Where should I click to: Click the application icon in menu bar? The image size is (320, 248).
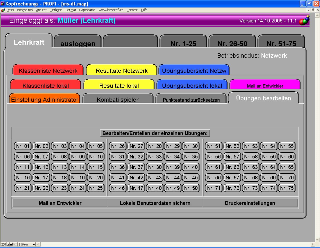[3, 10]
